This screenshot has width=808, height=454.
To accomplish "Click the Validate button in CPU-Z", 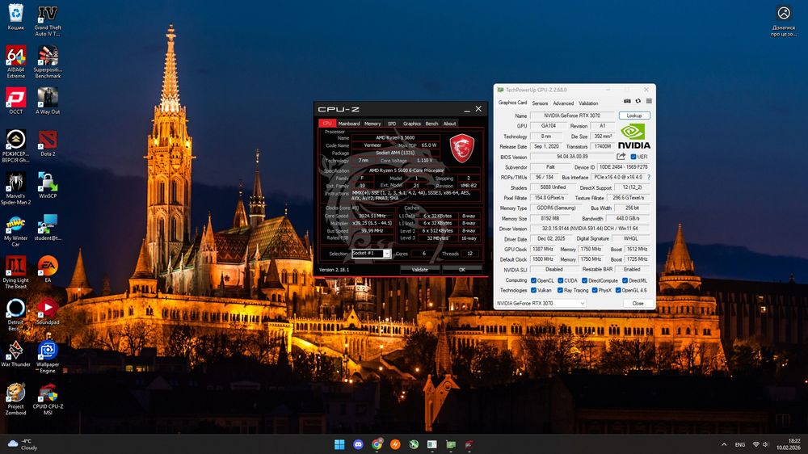I will click(x=420, y=270).
